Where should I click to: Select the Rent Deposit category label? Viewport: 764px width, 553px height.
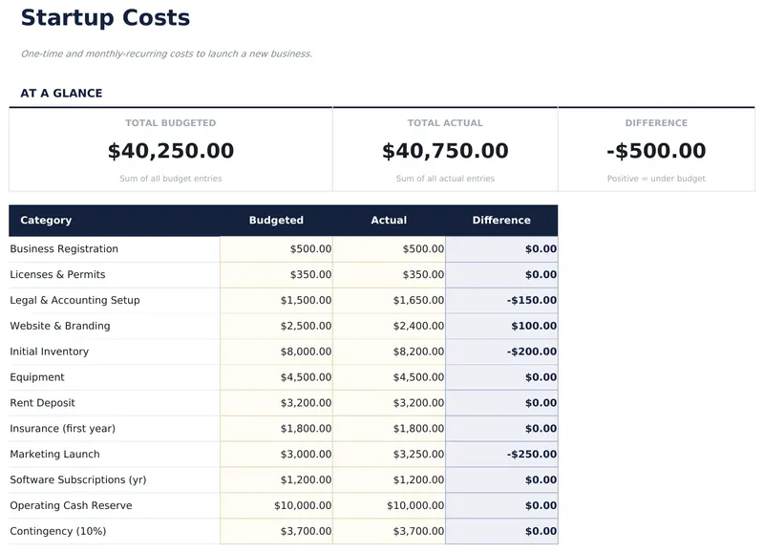tap(42, 403)
